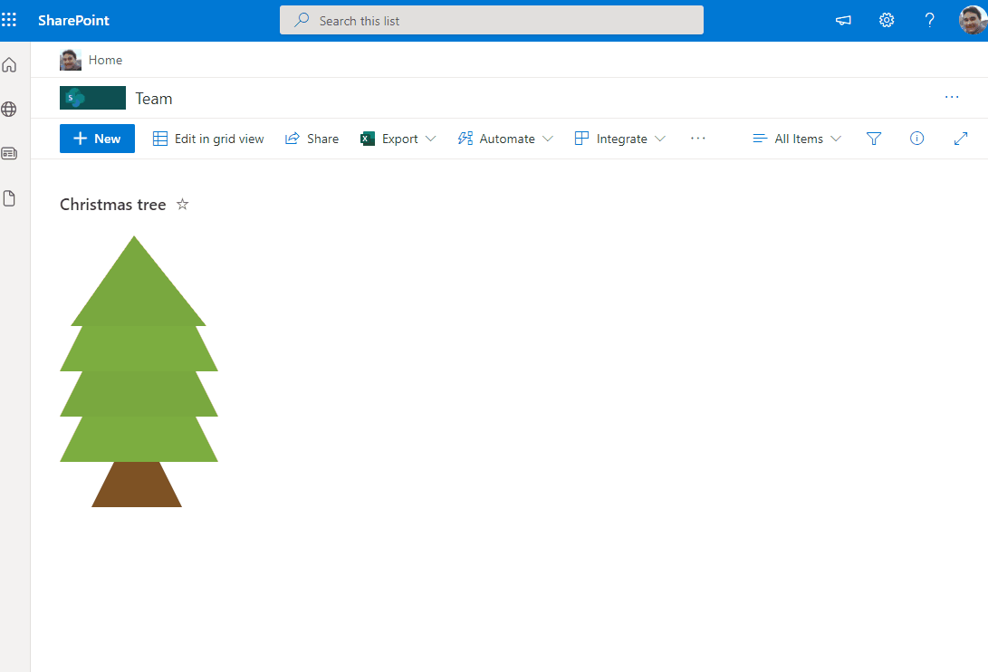This screenshot has height=672, width=988.
Task: Click the Share command
Action: (312, 139)
